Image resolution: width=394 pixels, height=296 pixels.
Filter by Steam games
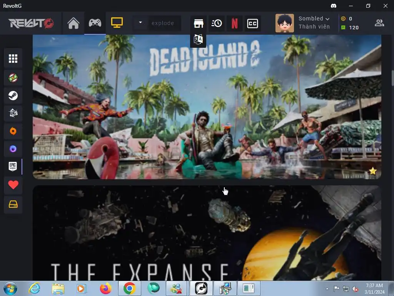13,96
